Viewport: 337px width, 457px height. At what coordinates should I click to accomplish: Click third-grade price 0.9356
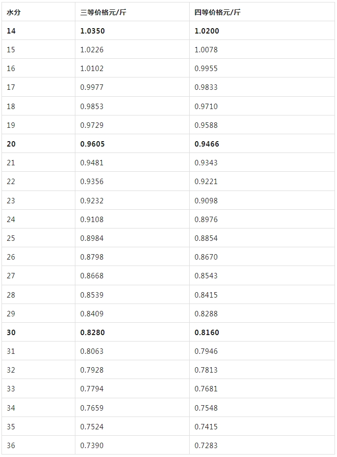coord(92,182)
